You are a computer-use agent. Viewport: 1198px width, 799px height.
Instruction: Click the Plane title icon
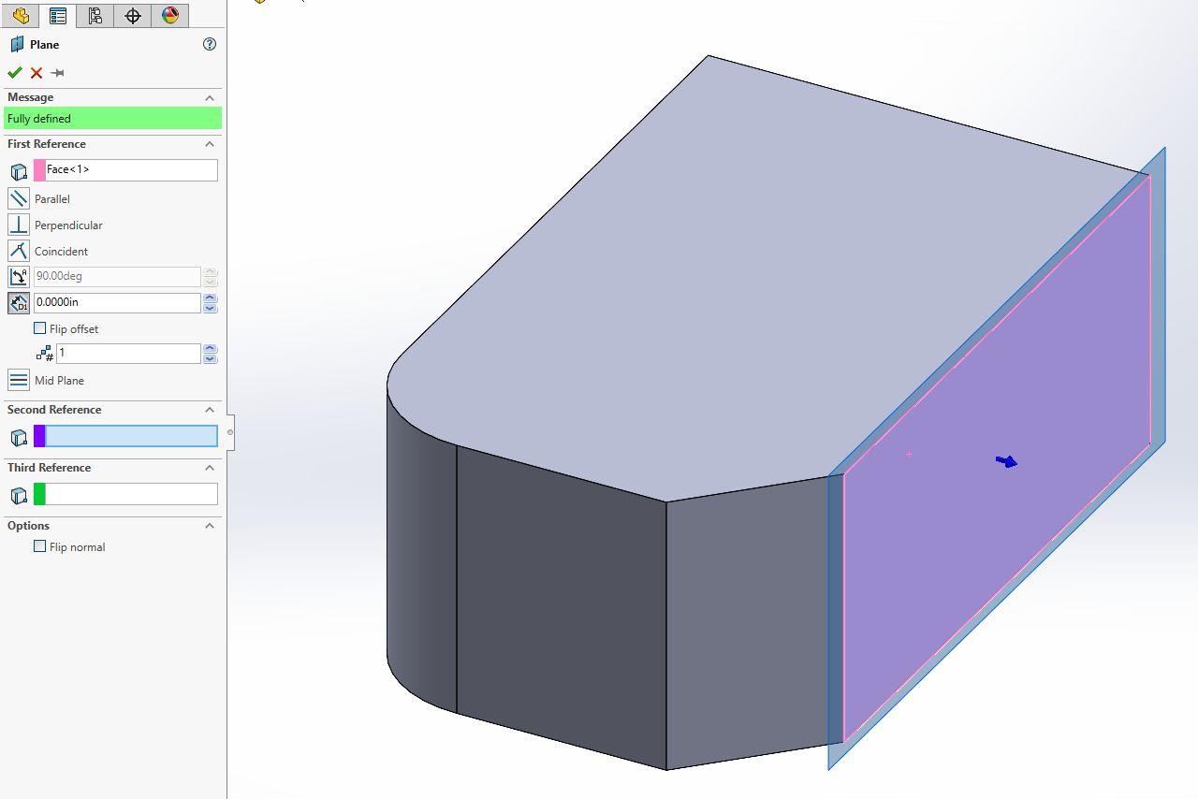coord(17,44)
